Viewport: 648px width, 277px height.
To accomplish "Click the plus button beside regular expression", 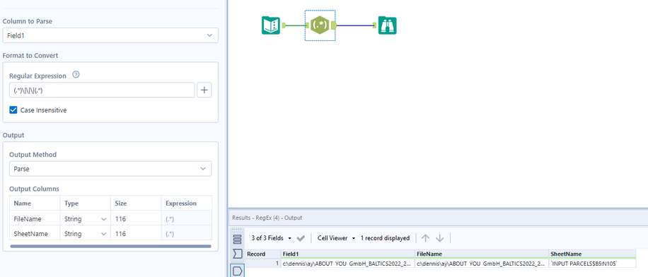I will coord(204,90).
